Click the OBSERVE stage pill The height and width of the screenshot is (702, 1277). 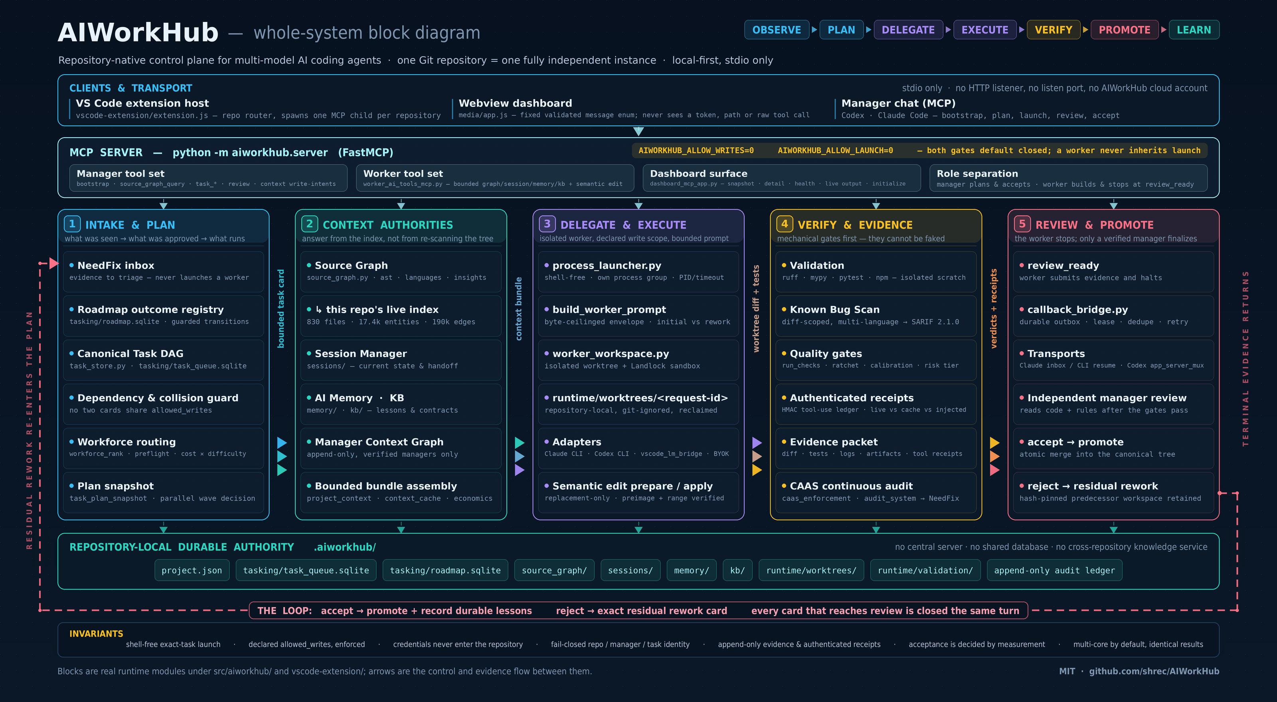[776, 30]
